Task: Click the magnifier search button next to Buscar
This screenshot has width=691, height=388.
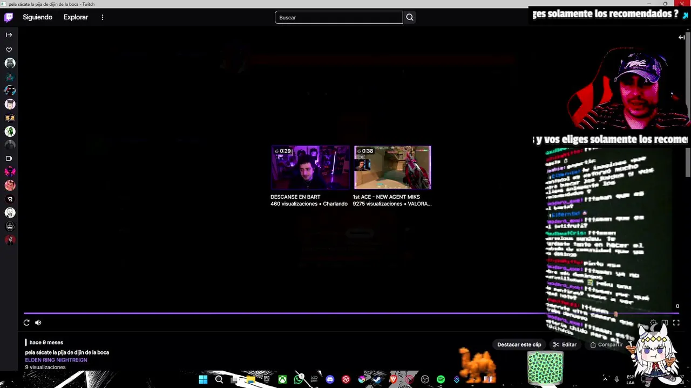Action: [x=410, y=17]
